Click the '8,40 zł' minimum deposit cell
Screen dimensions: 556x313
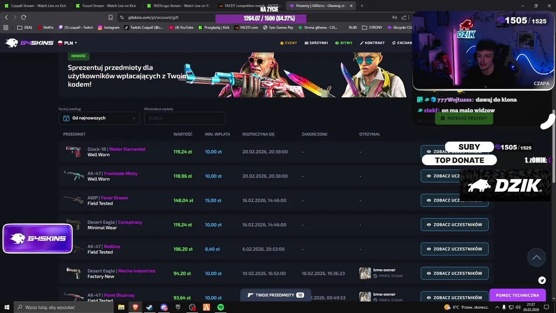212,249
